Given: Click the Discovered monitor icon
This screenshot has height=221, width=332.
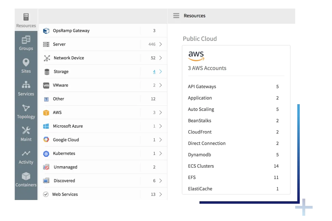Looking at the screenshot, I should (x=46, y=181).
